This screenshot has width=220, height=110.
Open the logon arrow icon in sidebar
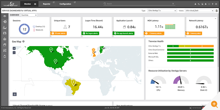[5, 22]
